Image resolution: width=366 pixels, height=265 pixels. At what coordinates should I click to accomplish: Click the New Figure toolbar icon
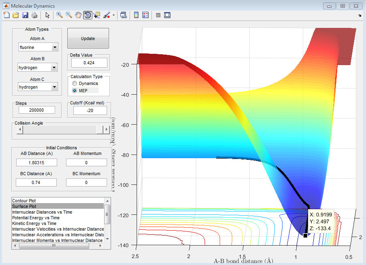[x=6, y=15]
